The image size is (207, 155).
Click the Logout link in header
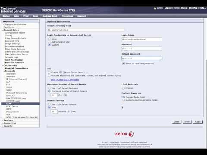pyautogui.click(x=168, y=8)
